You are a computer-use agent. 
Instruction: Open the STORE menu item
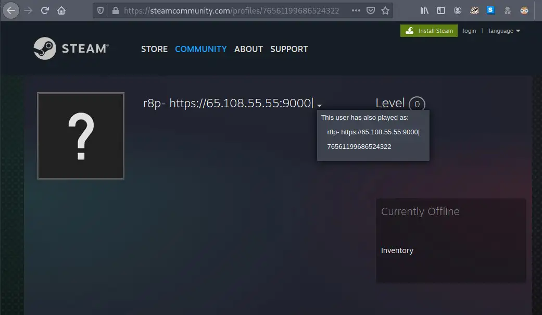[x=154, y=49]
